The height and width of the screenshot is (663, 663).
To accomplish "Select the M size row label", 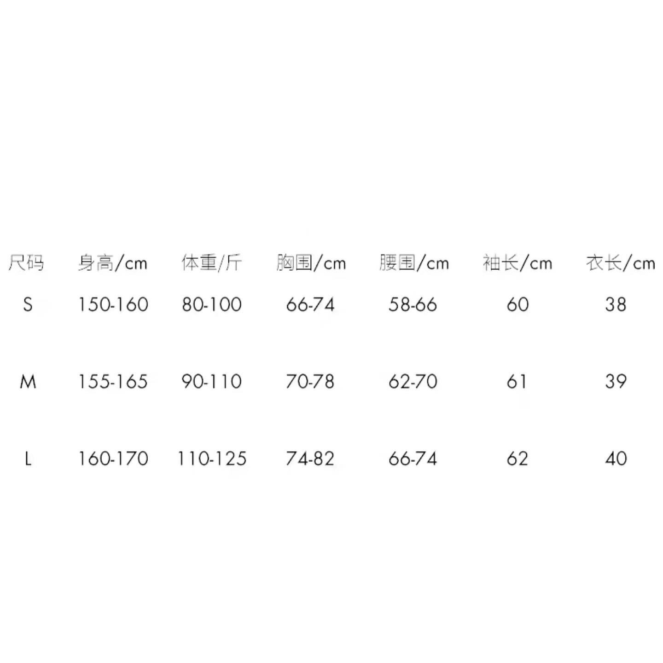I will (x=28, y=381).
